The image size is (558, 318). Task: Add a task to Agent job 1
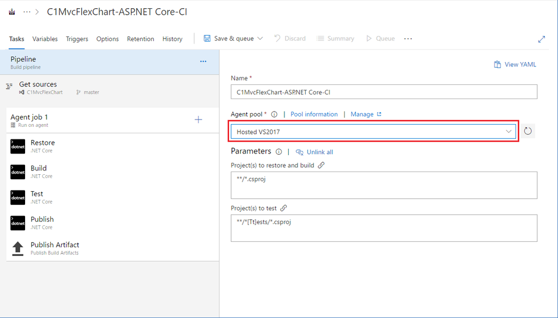point(198,119)
